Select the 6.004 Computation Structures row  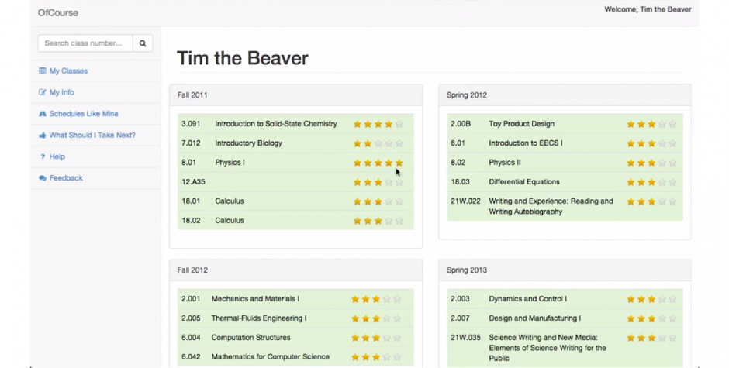250,338
